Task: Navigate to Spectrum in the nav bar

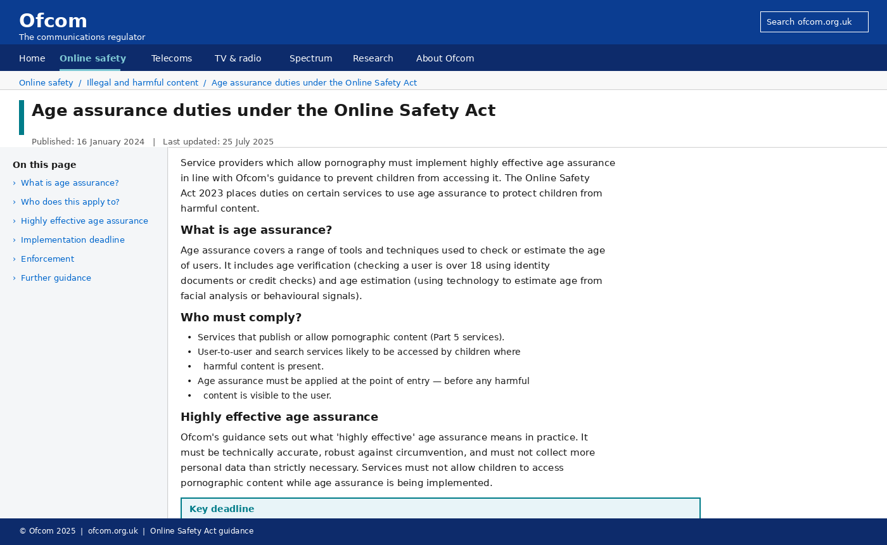Action: pos(311,58)
